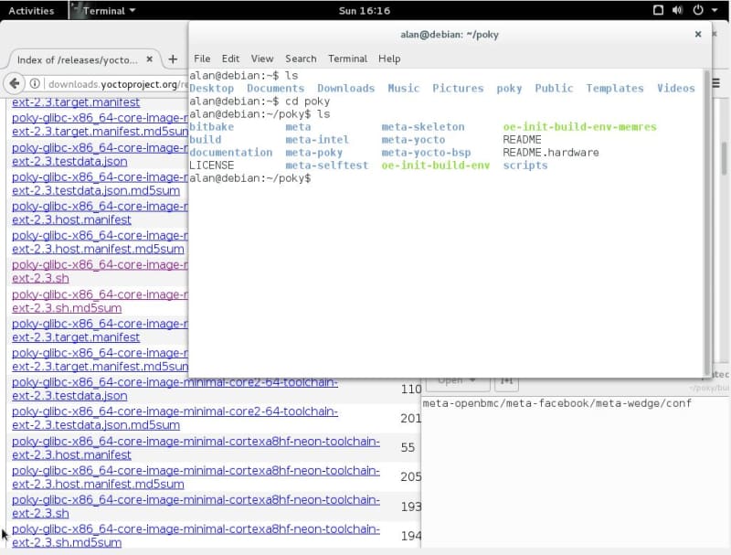Open the Firefox hamburger menu

pyautogui.click(x=716, y=83)
